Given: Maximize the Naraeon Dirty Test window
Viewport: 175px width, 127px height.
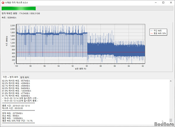Looking at the screenshot, I should coord(163,2).
